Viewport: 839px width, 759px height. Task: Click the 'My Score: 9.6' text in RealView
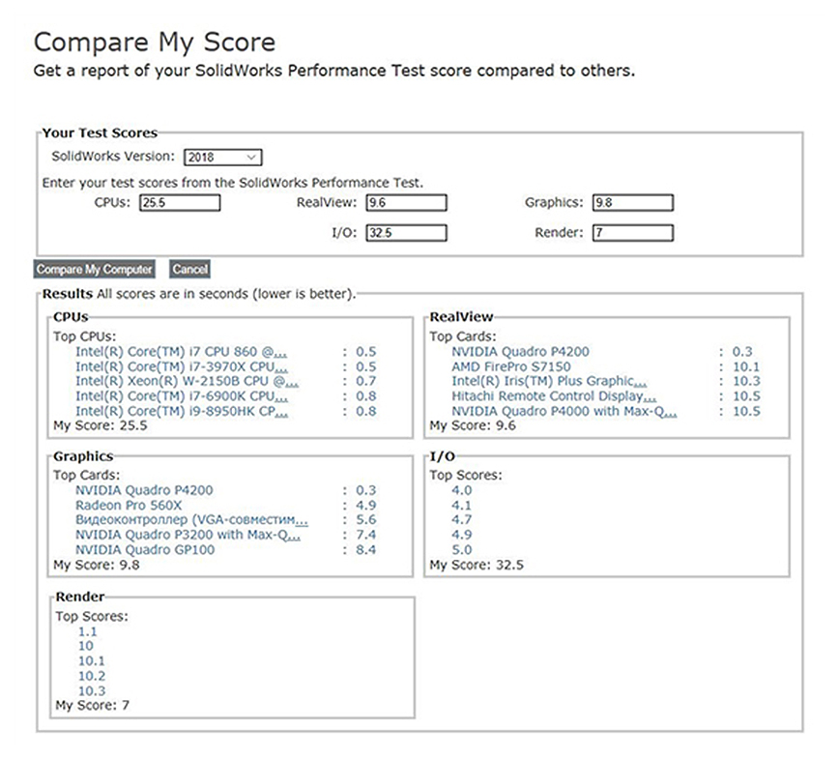(473, 426)
